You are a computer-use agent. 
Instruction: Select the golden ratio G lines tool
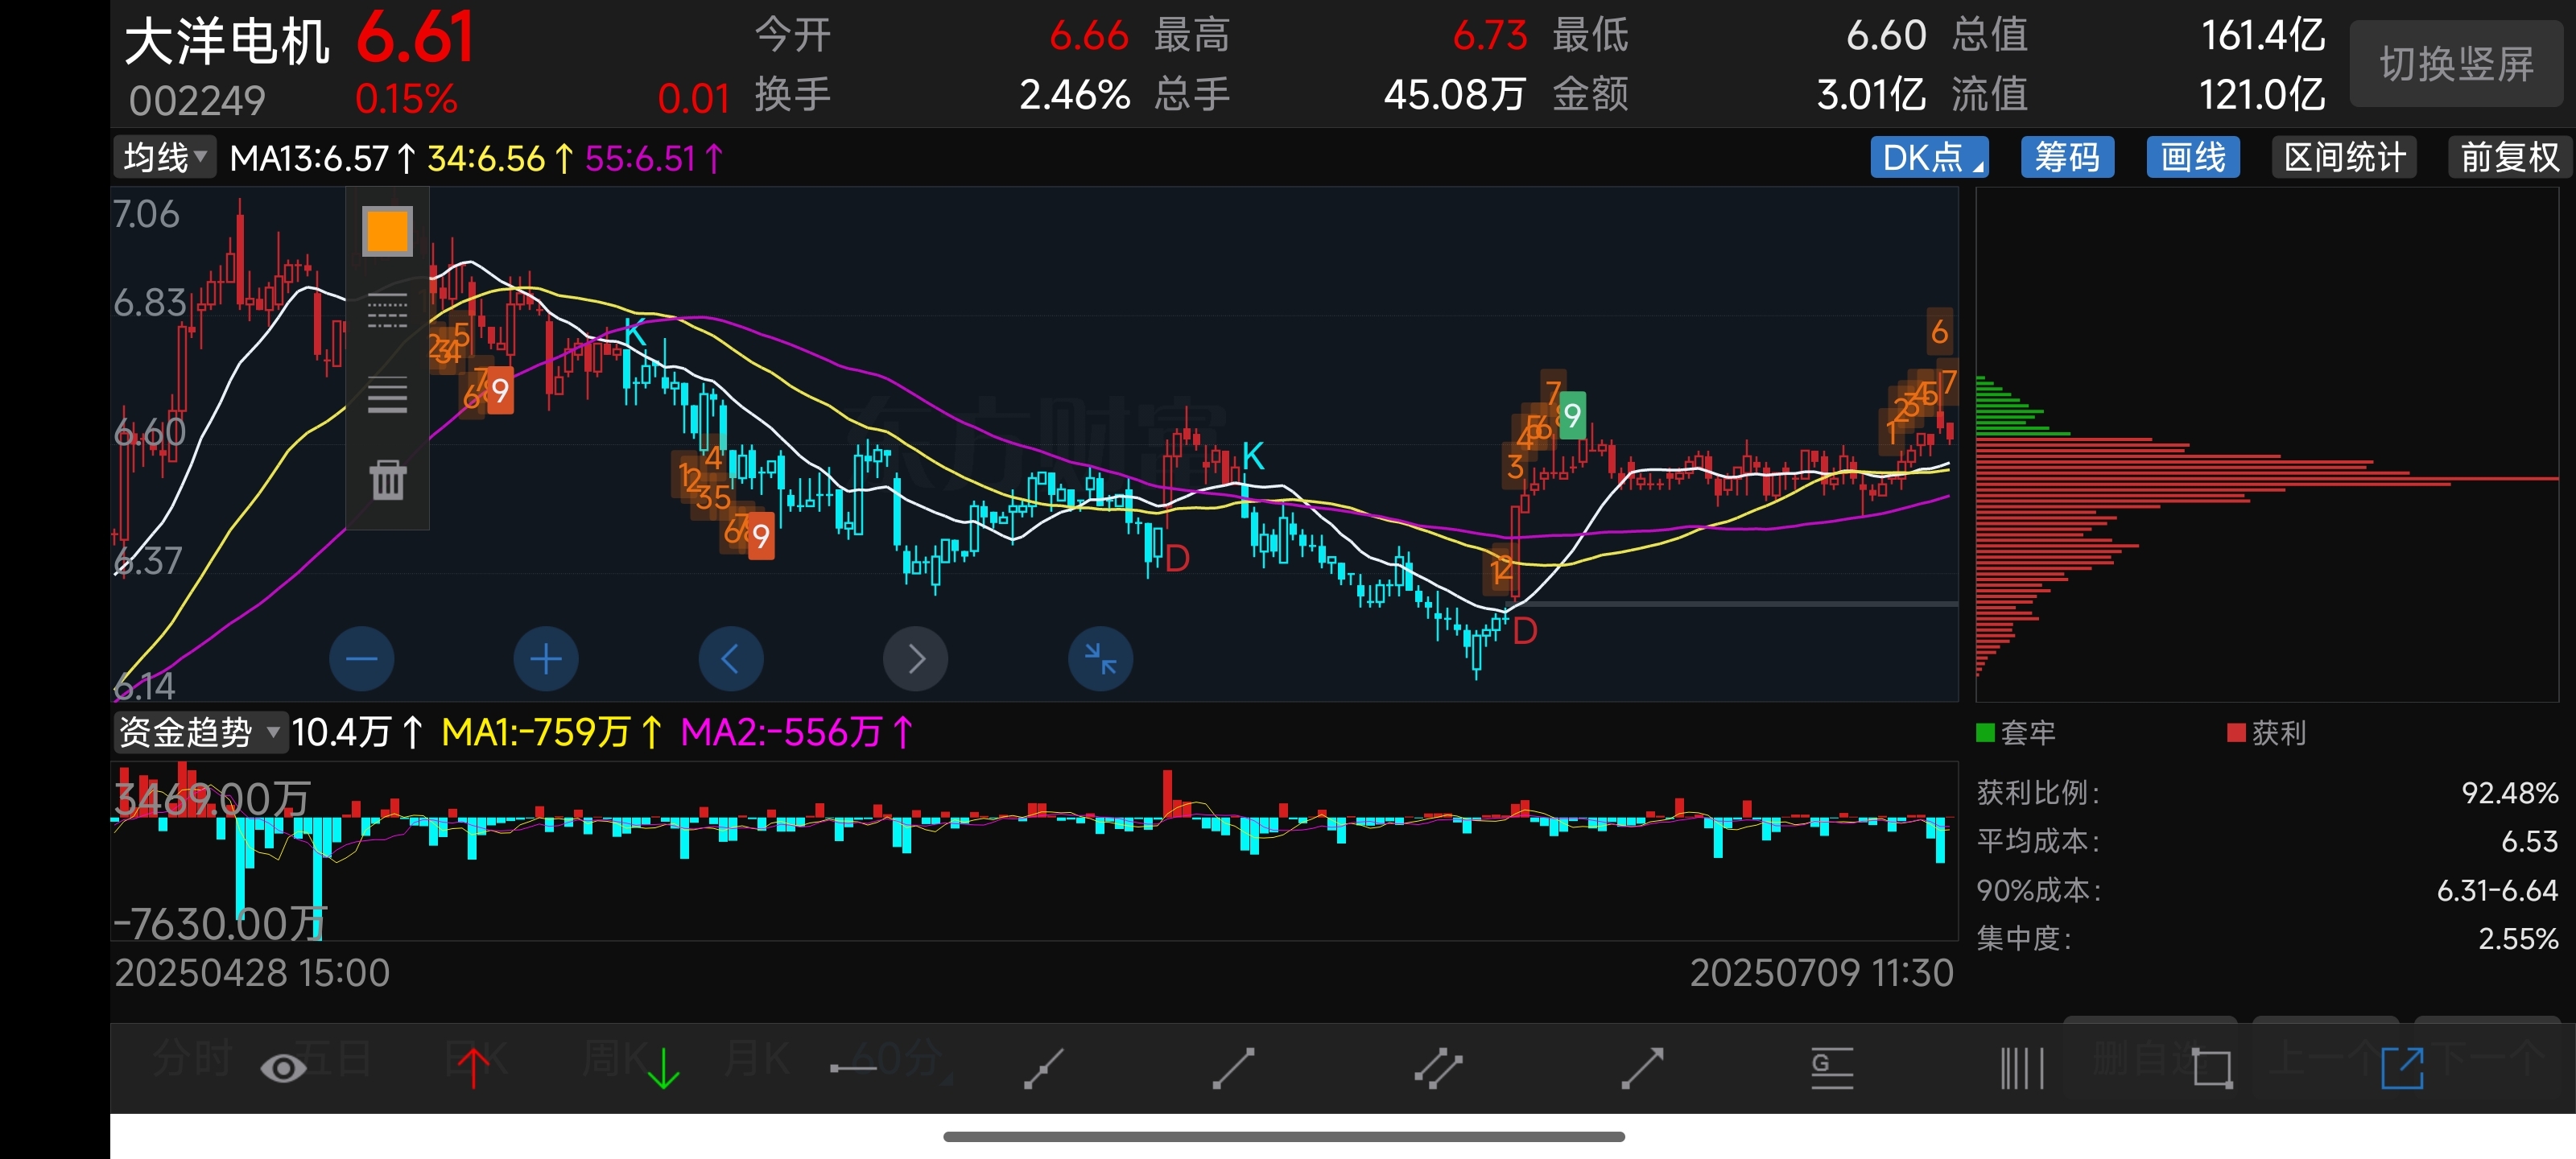tap(1832, 1068)
